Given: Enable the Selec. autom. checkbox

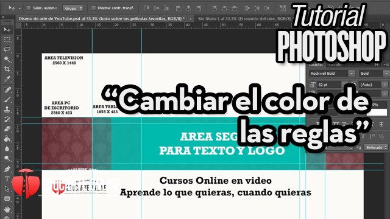Looking at the screenshot, I should pos(29,8).
